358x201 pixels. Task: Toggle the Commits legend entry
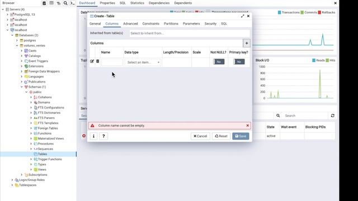pyautogui.click(x=309, y=12)
